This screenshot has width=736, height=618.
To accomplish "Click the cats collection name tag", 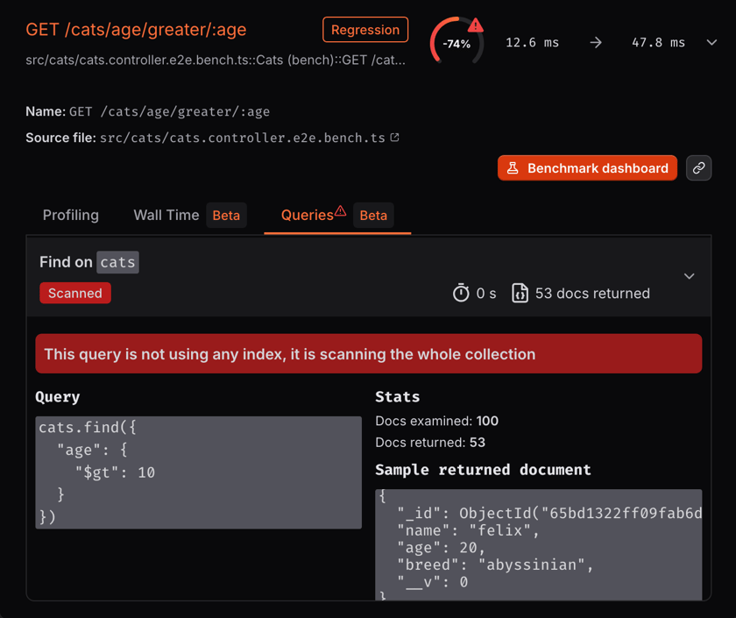I will 117,262.
